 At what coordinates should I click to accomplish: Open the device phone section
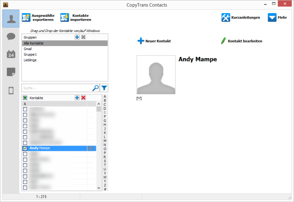click(x=11, y=90)
